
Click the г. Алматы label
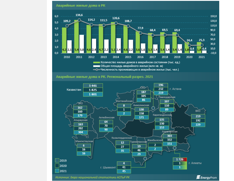point(195,163)
